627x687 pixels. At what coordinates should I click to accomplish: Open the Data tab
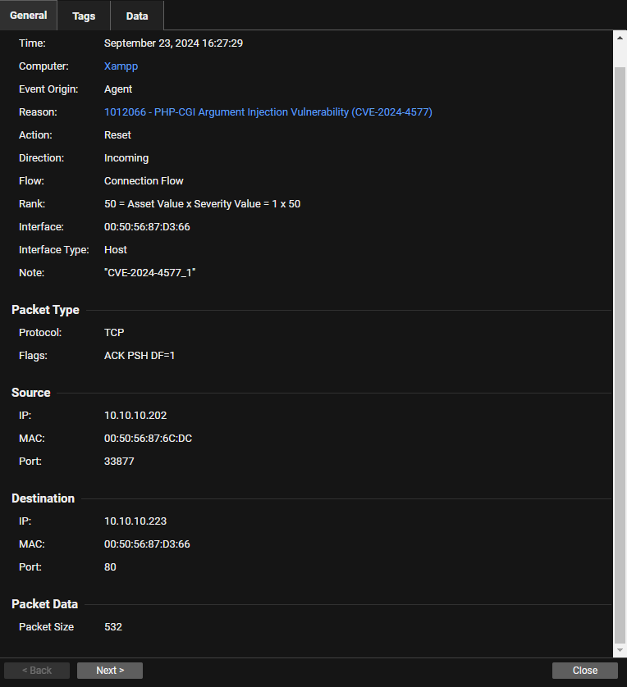click(x=137, y=16)
